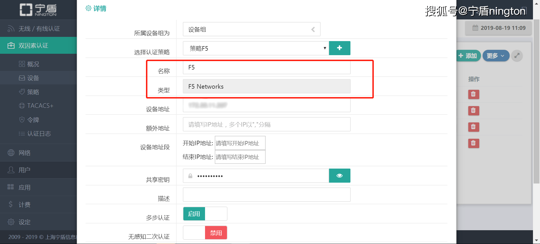This screenshot has height=244, width=540.
Task: Click the gear icon beside 设定
Action: (x=11, y=222)
